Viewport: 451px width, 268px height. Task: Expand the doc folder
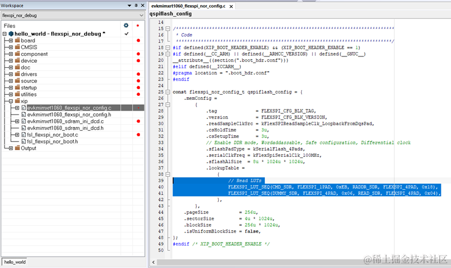[11, 67]
